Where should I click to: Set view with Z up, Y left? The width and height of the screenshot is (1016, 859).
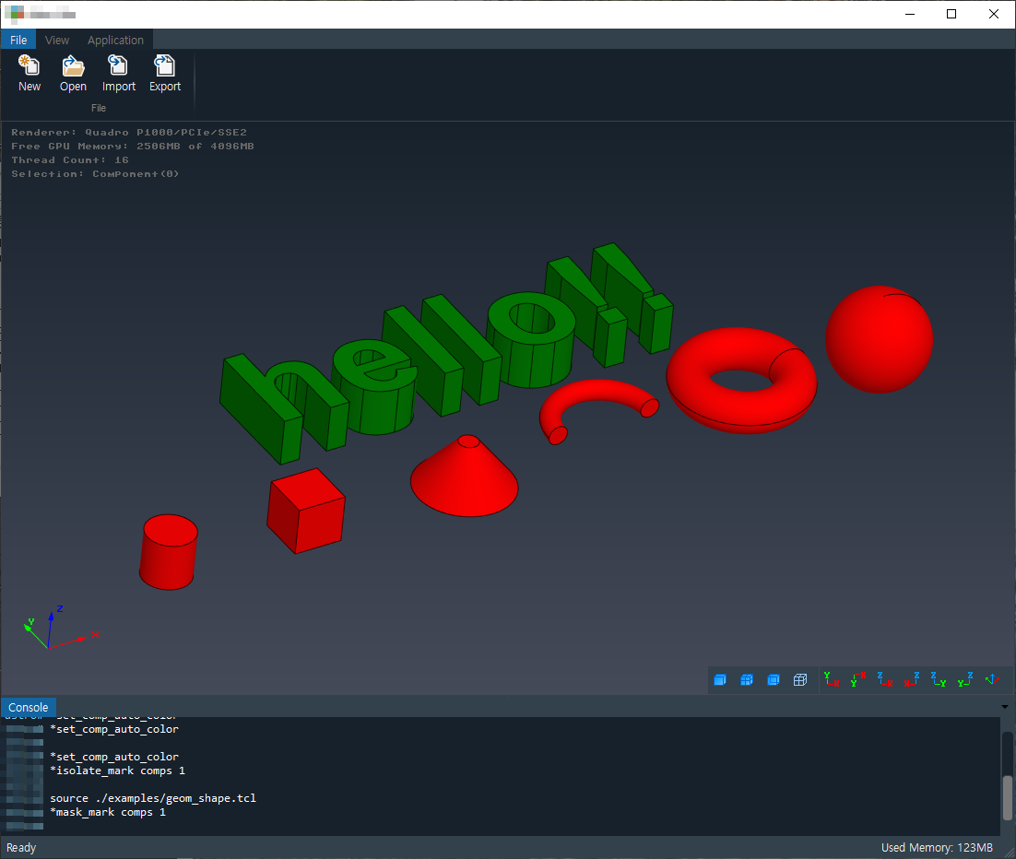pyautogui.click(x=964, y=679)
